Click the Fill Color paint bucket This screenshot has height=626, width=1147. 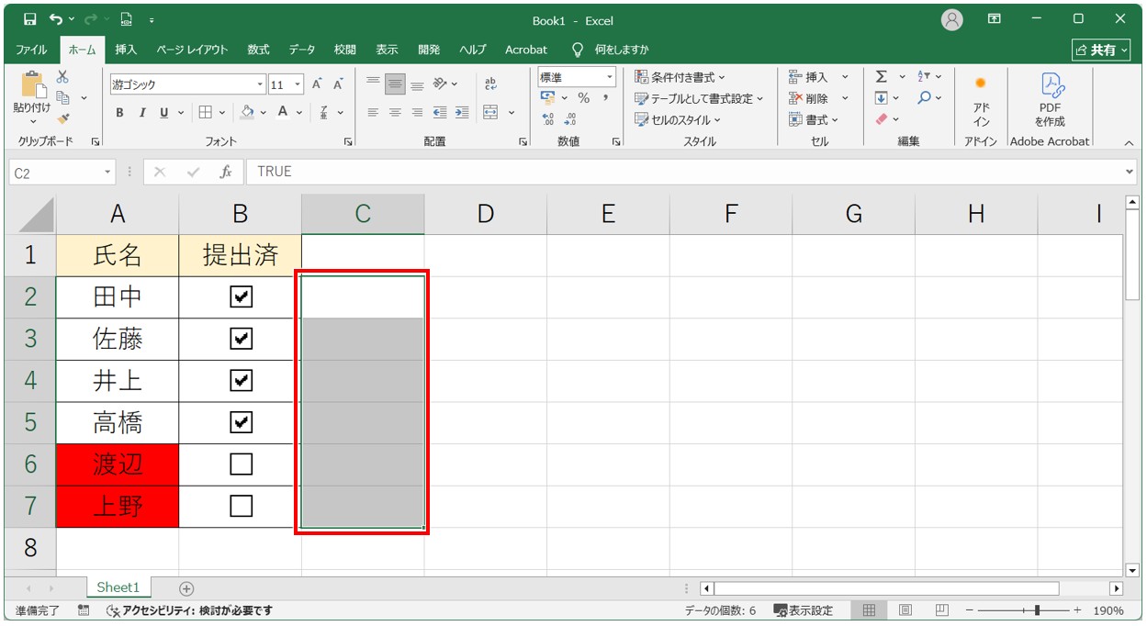tap(247, 113)
